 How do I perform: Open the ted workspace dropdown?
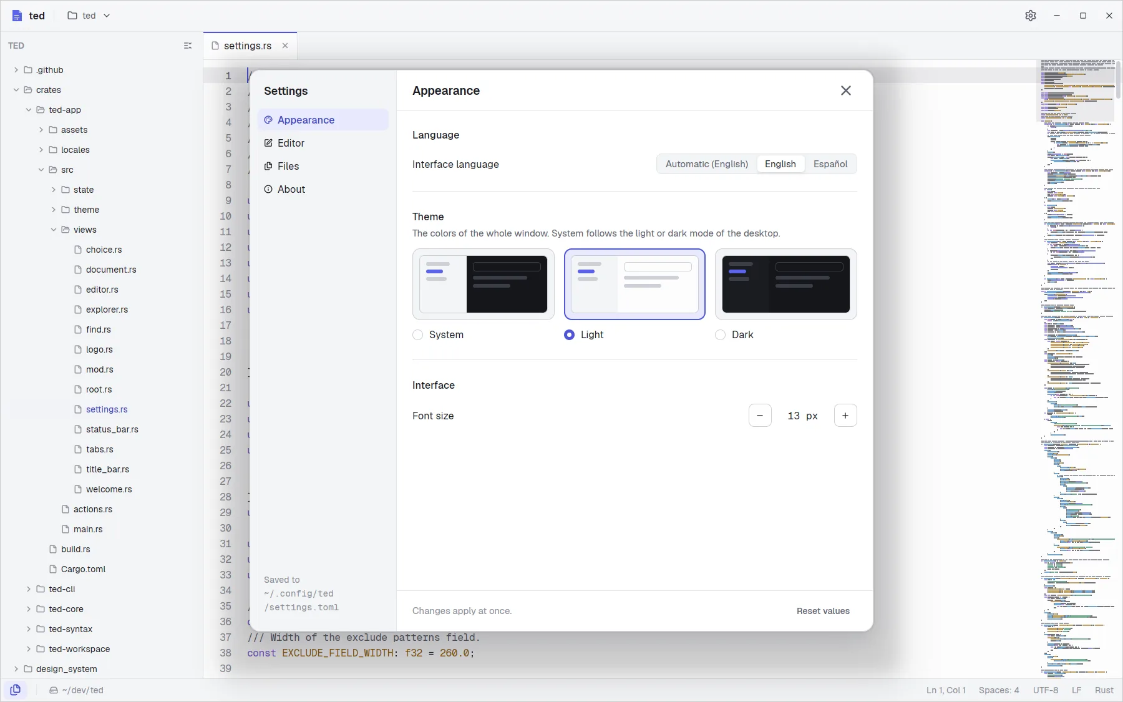tap(89, 16)
